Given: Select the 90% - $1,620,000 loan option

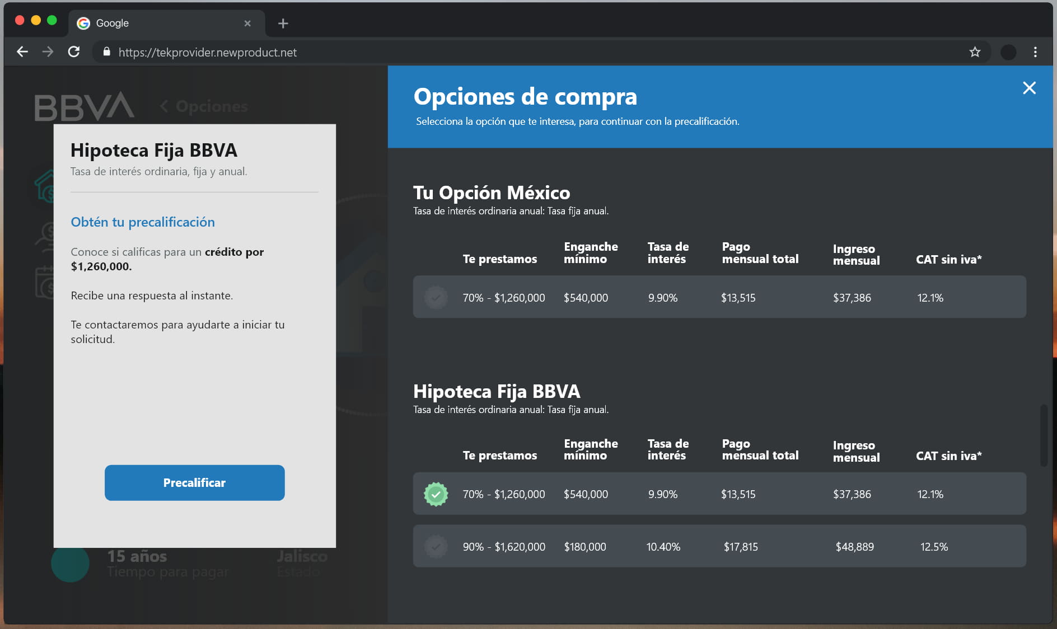Looking at the screenshot, I should pos(436,547).
